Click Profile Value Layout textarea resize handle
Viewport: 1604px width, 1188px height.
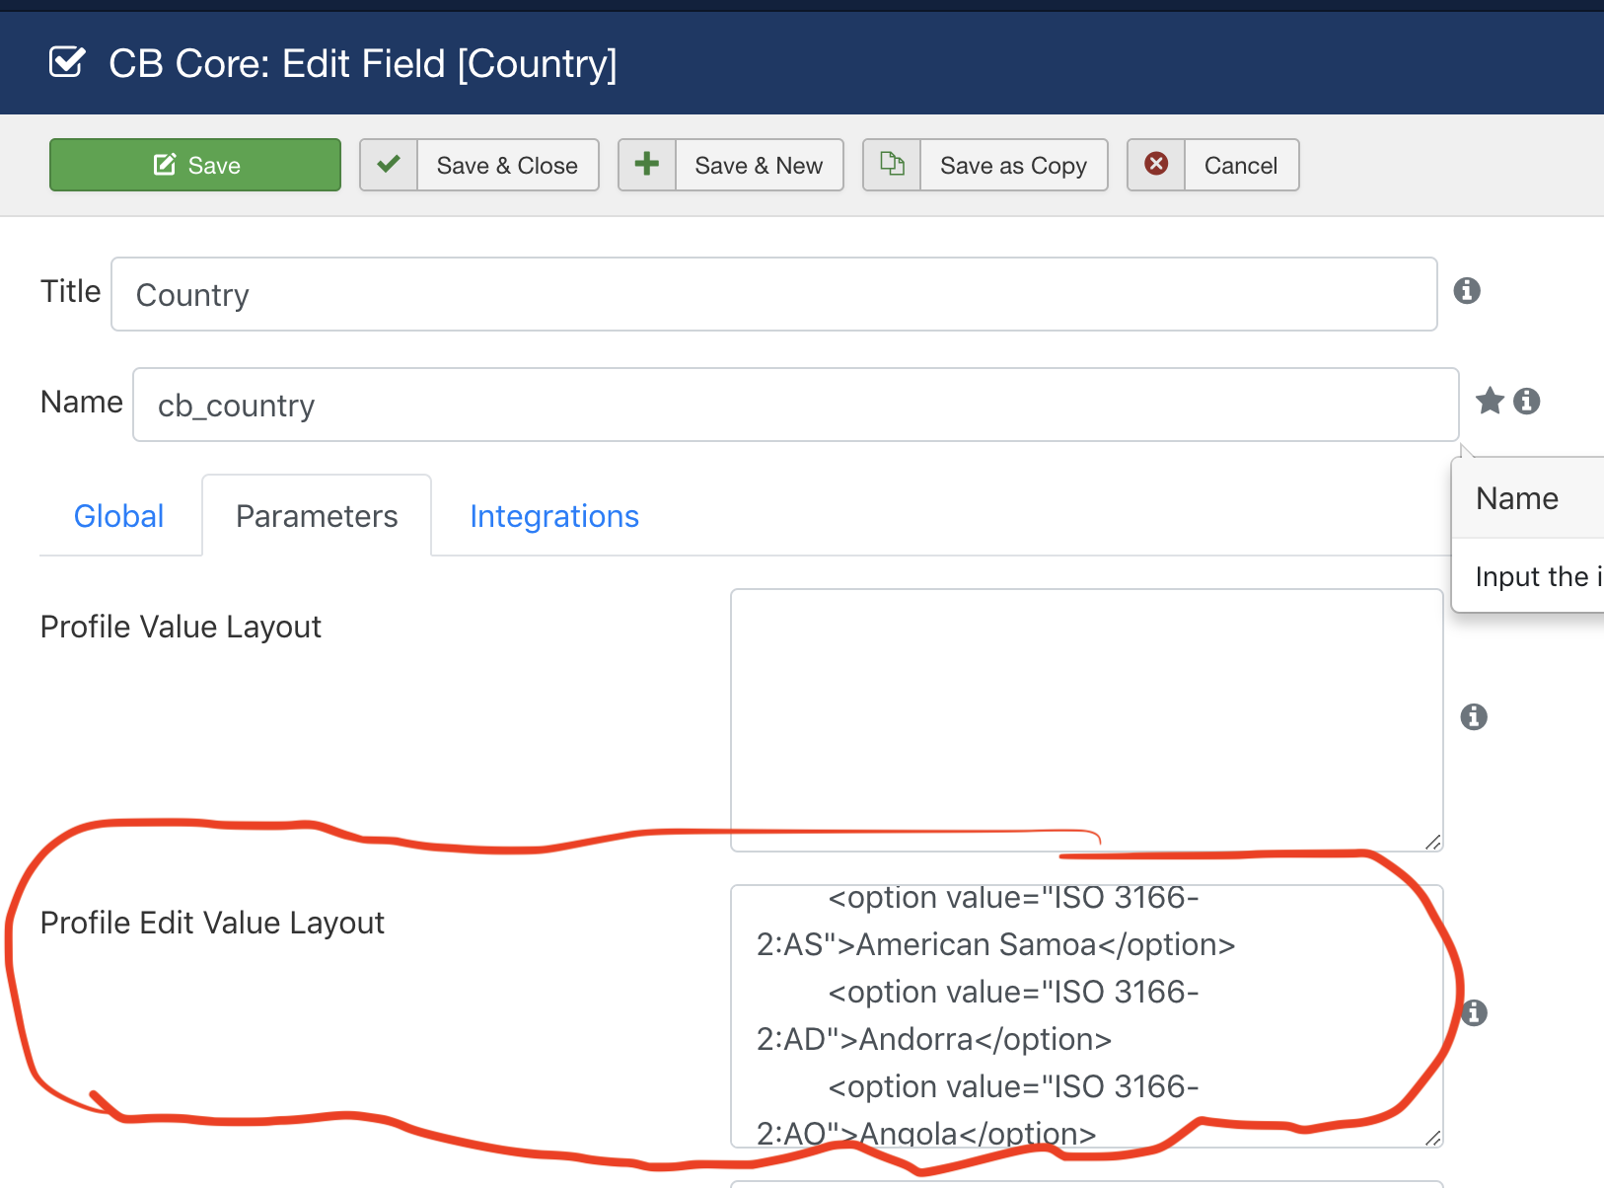pos(1433,842)
